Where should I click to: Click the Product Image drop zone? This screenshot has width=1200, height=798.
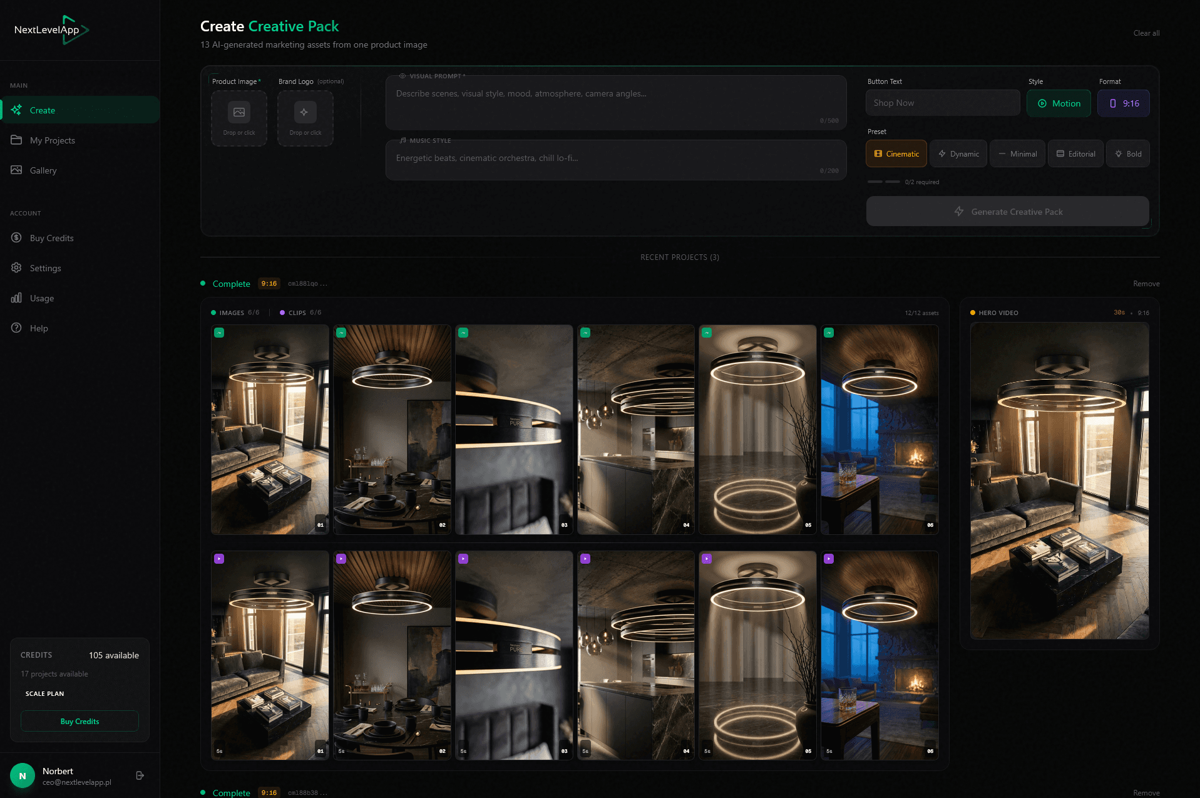coord(238,118)
